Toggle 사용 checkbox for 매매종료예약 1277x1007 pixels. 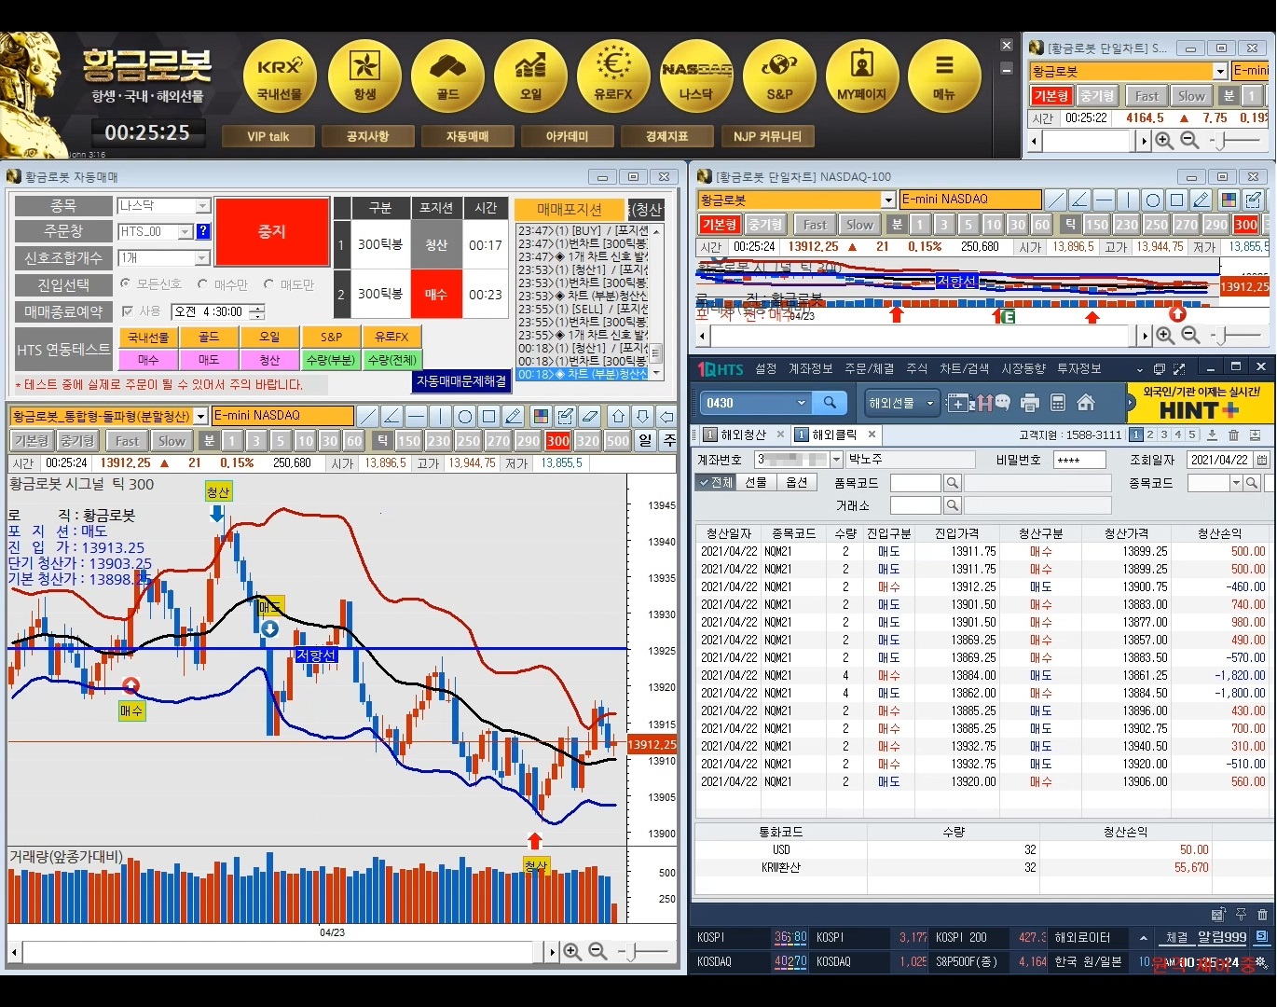127,311
